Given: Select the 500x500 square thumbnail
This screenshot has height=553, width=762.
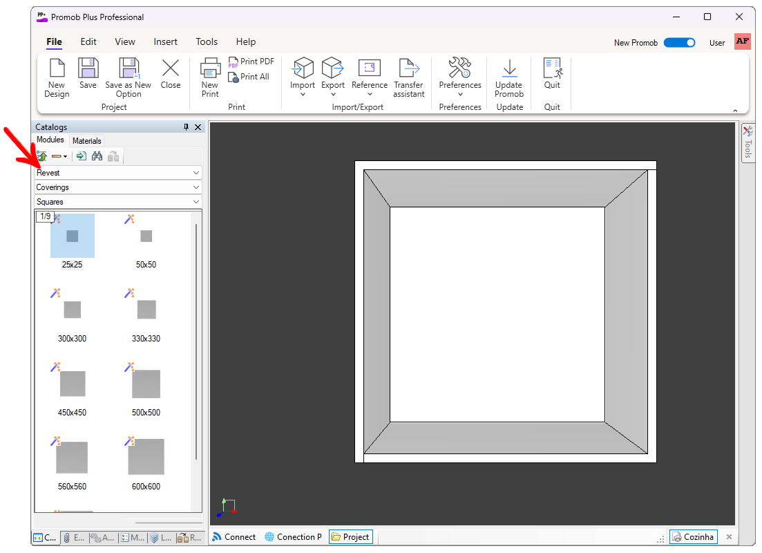Looking at the screenshot, I should point(146,389).
